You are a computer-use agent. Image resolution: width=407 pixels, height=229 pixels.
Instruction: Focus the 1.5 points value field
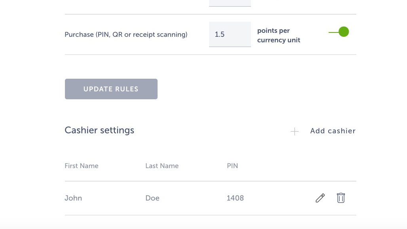pos(230,34)
